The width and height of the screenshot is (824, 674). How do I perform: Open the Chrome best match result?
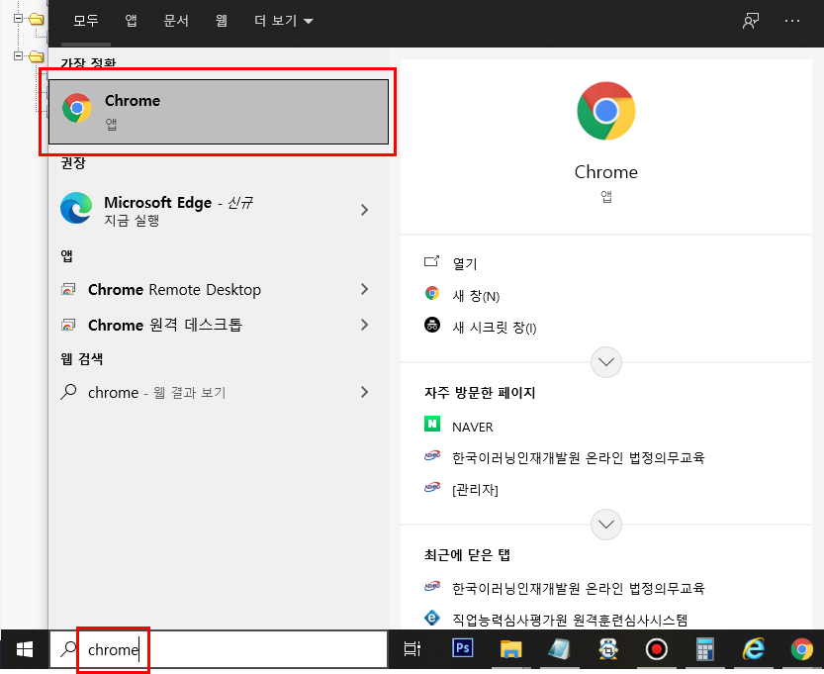pyautogui.click(x=219, y=112)
